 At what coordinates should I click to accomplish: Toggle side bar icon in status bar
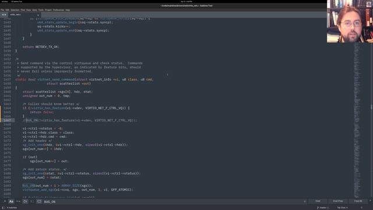pos(3,208)
